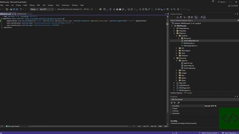This screenshot has width=239, height=134.
Task: Open the Git menu
Action: point(12,5)
